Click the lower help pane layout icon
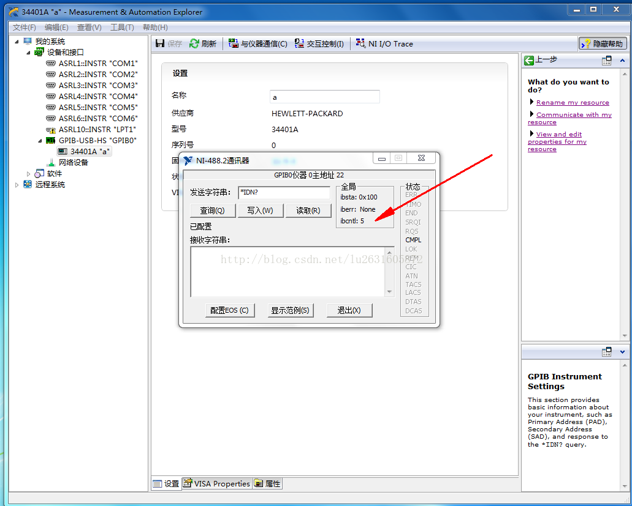 coord(607,352)
